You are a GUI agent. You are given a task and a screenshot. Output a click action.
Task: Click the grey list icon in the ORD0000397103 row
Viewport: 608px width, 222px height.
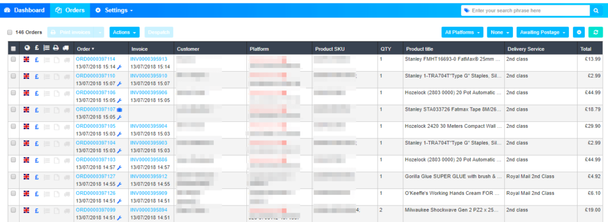tap(46, 160)
